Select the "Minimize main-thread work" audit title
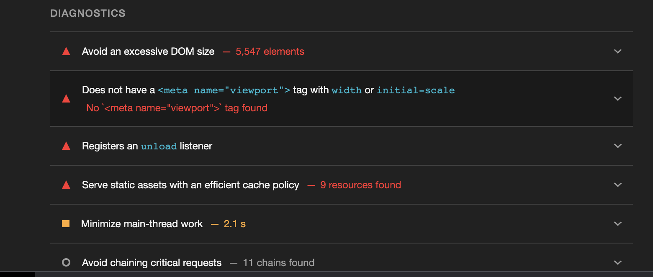The image size is (653, 277). coord(142,224)
